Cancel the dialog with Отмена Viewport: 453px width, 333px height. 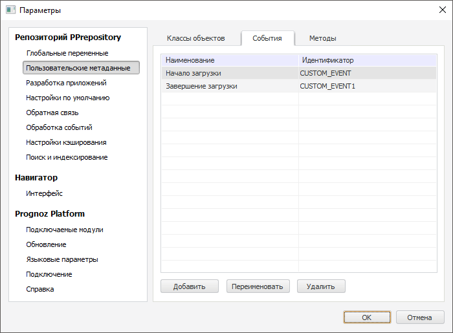click(x=420, y=317)
